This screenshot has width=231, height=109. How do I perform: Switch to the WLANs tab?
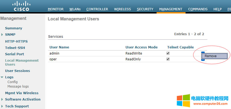coord(75,9)
